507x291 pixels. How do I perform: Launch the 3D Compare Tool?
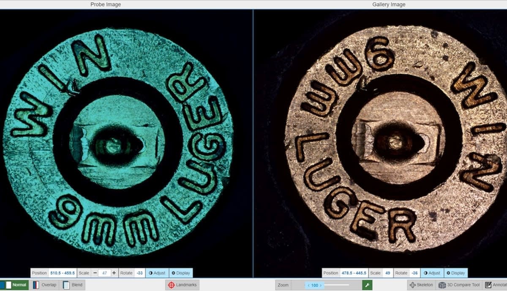pos(459,285)
